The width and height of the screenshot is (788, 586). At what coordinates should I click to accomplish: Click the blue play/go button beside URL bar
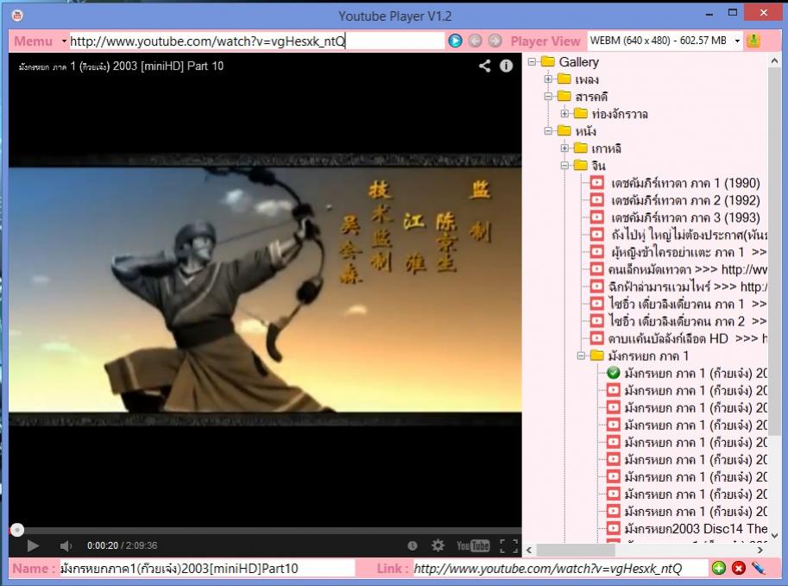coord(456,41)
